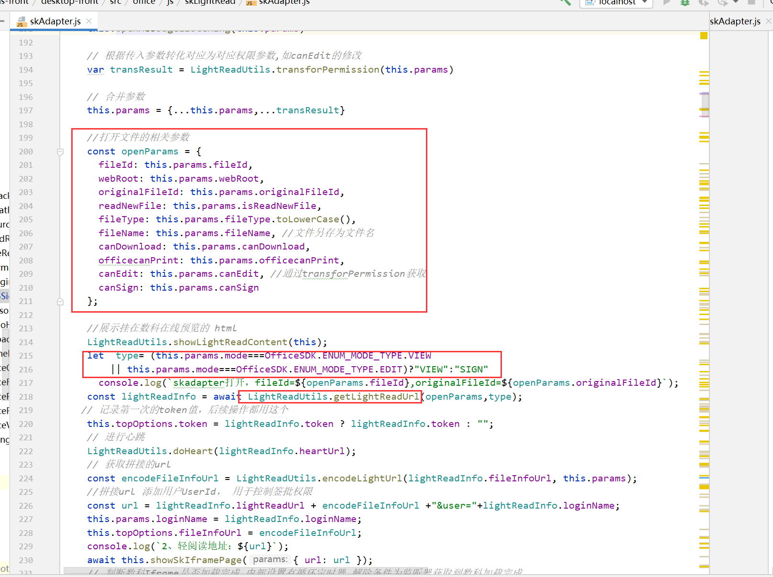
Task: Collapse the openParams block at line 200
Action: pos(60,152)
